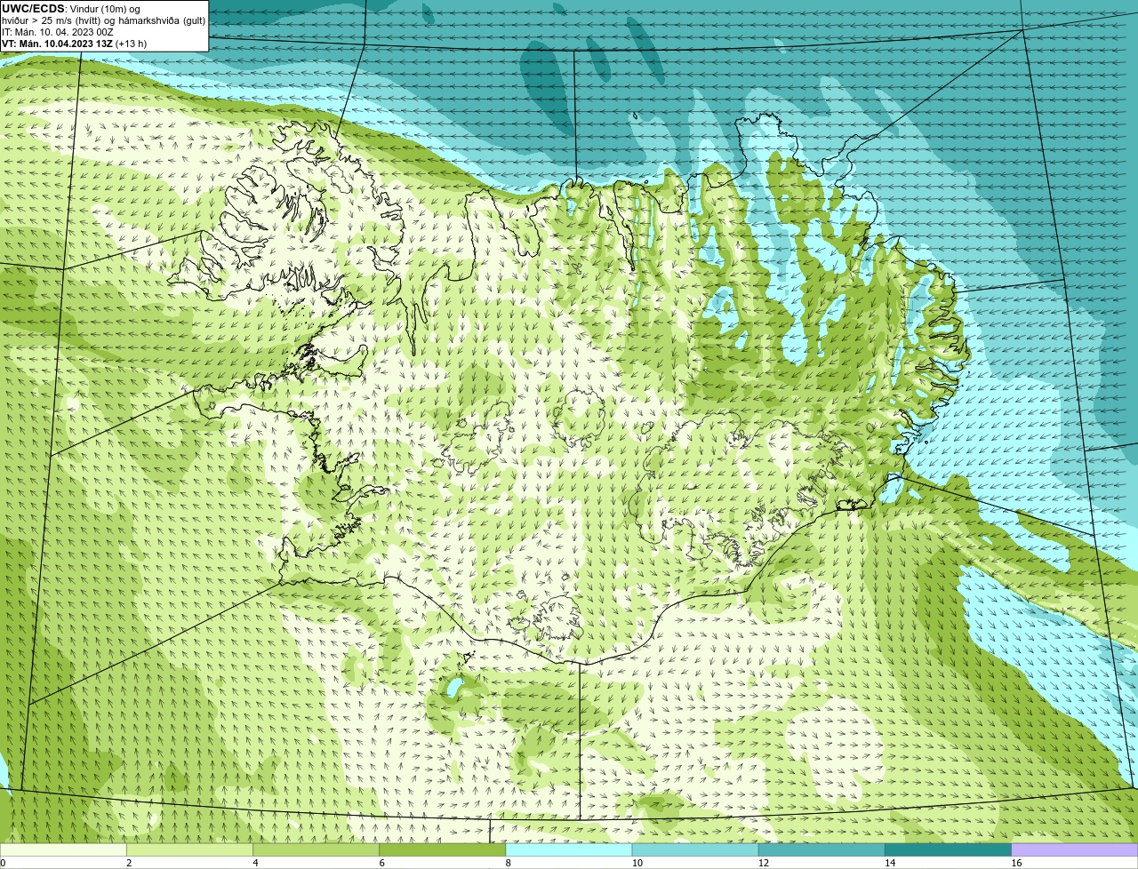The width and height of the screenshot is (1138, 869).
Task: Click the legend label "8"
Action: point(509,863)
